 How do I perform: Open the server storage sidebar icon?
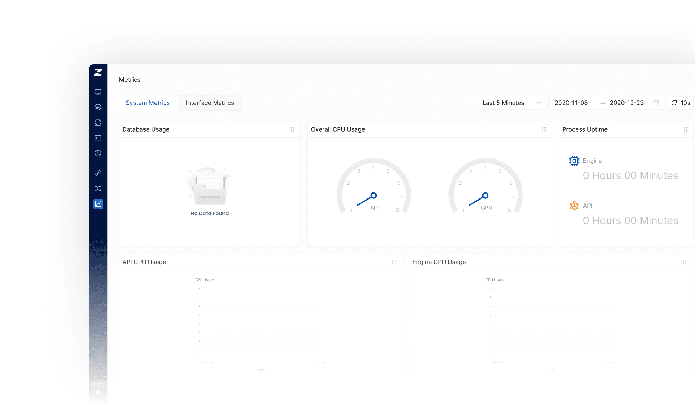[98, 123]
